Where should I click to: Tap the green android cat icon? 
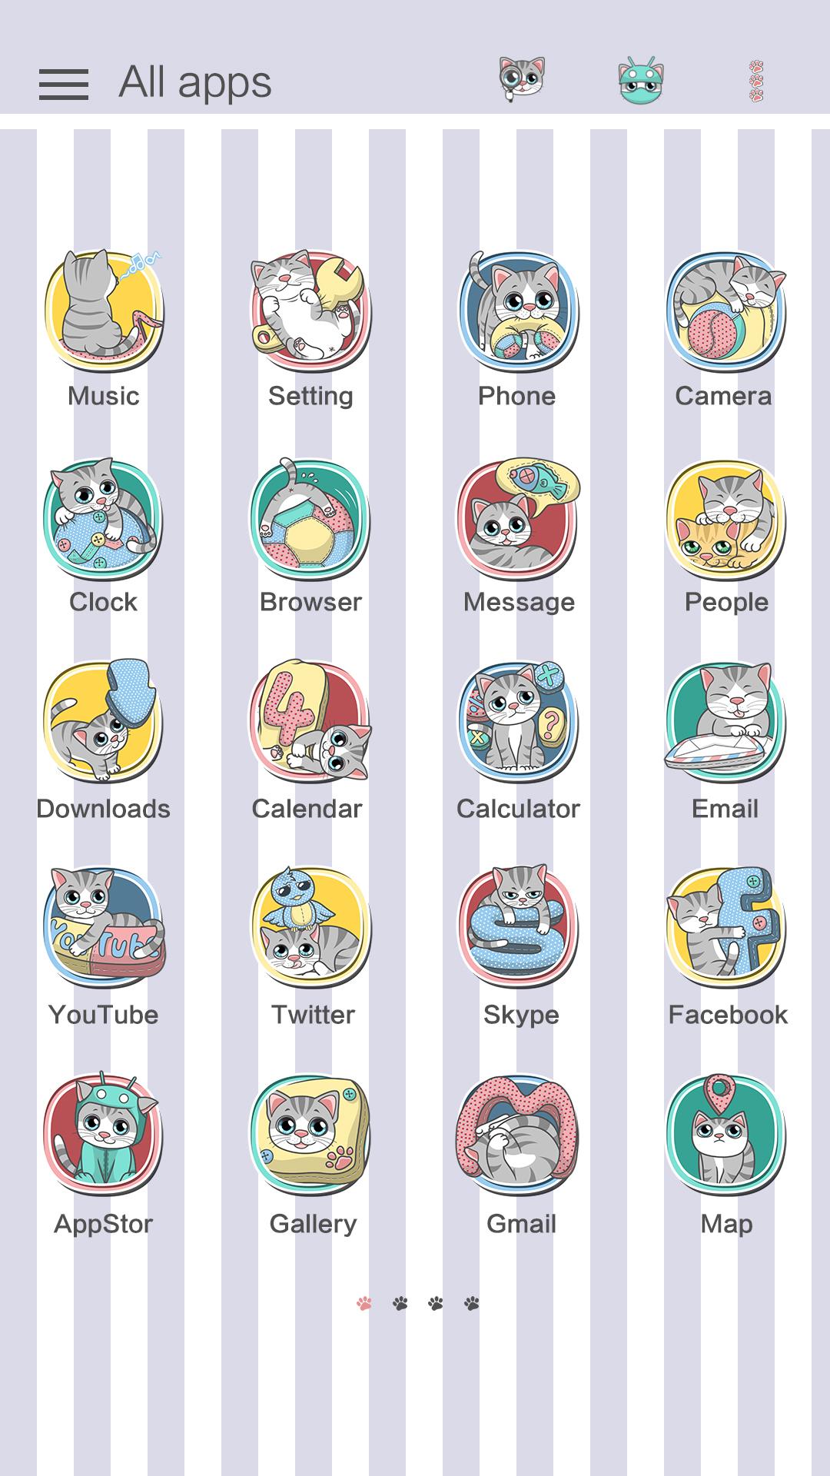641,80
